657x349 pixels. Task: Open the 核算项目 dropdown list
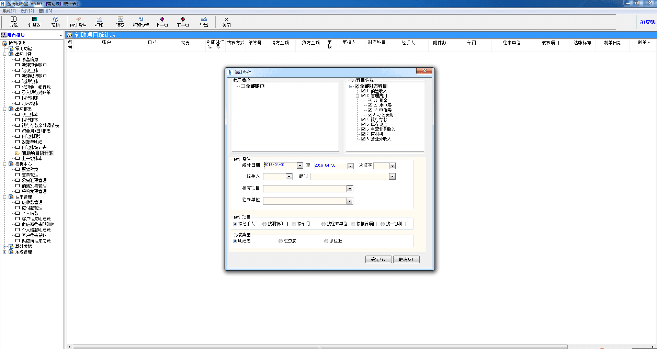tap(350, 189)
